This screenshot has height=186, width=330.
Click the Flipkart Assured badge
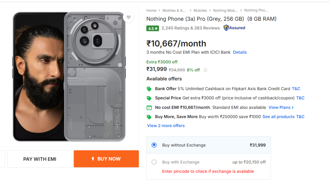234,28
